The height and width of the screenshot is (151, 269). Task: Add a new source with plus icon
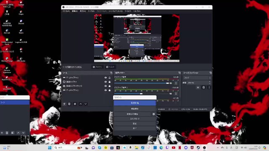coord(64,104)
